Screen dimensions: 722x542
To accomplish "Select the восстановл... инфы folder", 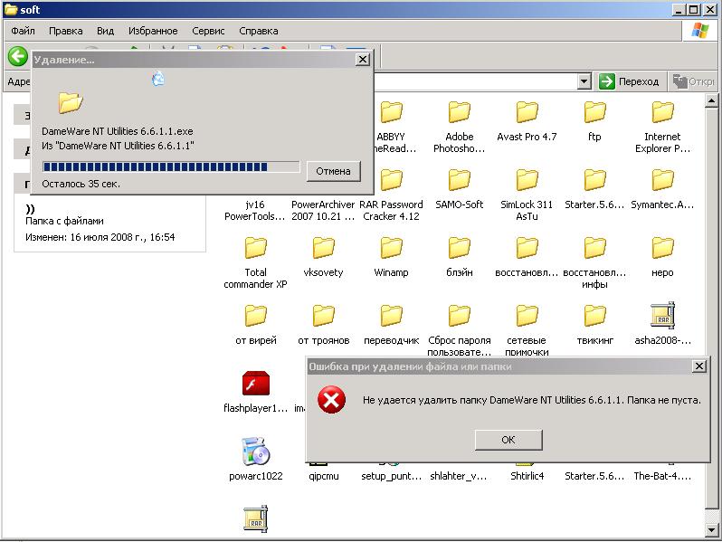I will pos(594,248).
